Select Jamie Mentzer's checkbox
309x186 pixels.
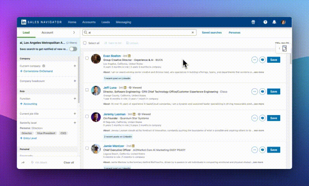(87, 148)
